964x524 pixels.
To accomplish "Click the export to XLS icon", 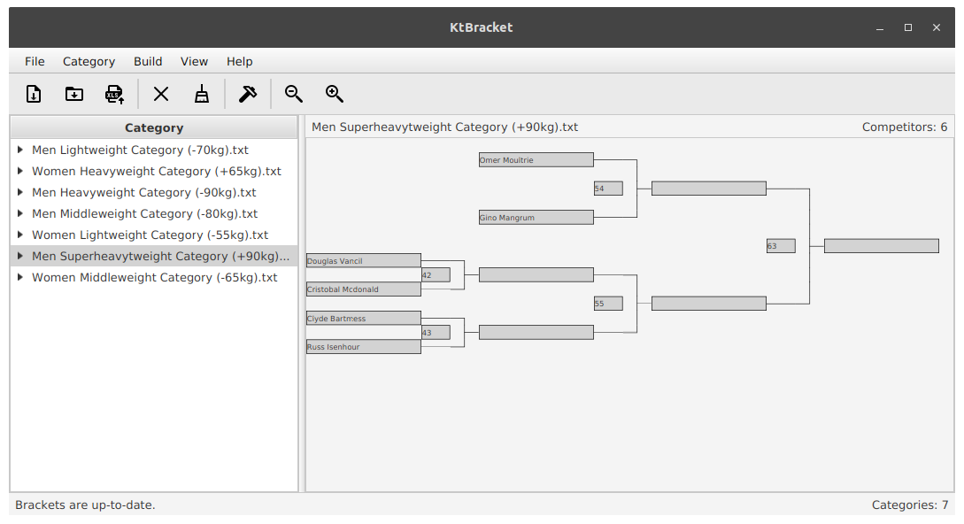I will point(114,93).
